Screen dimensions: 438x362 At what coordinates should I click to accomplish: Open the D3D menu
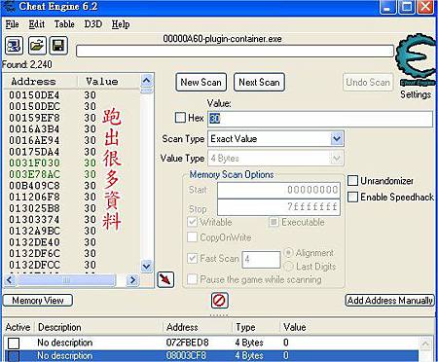tap(93, 24)
